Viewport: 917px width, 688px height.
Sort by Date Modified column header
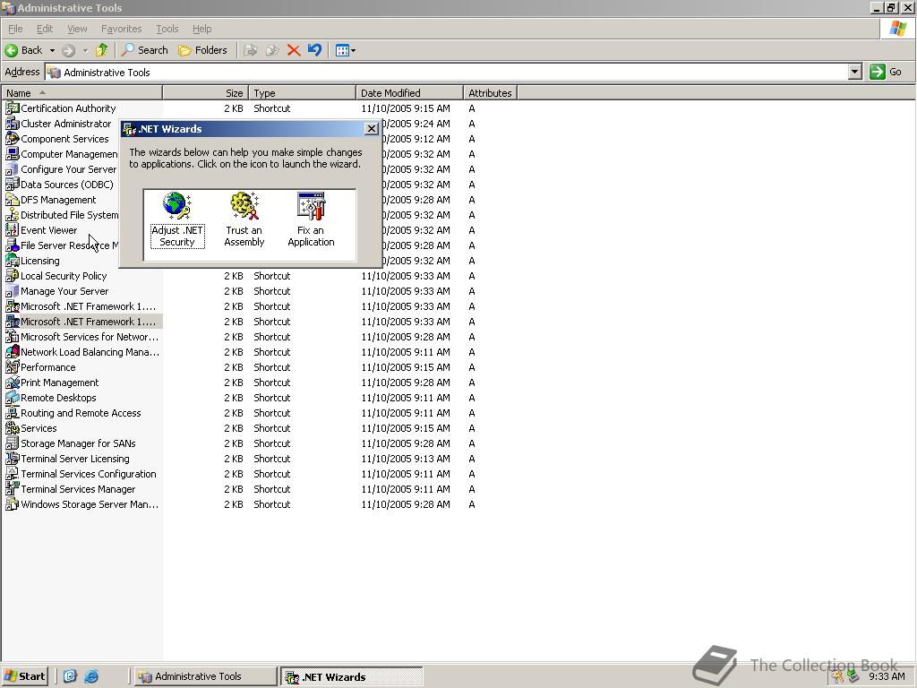[x=409, y=93]
